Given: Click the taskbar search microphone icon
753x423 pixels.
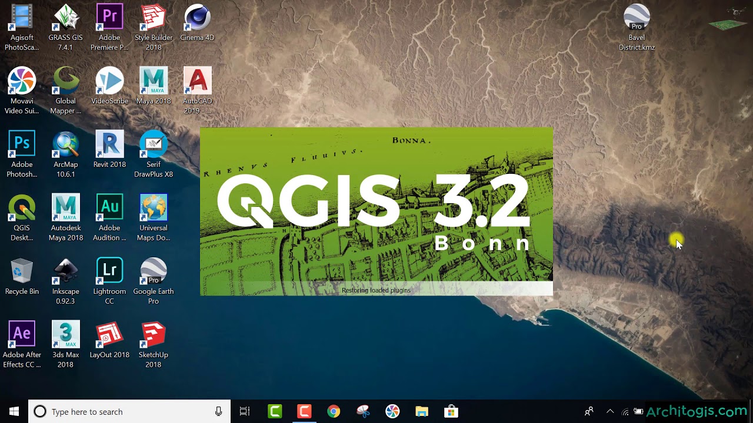Looking at the screenshot, I should 218,411.
